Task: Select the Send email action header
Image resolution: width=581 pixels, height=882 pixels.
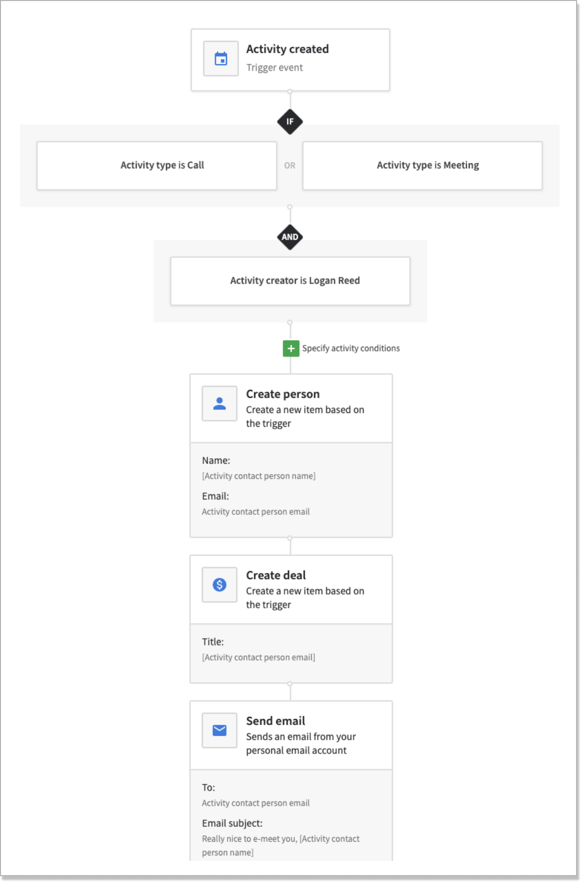Action: [x=291, y=735]
